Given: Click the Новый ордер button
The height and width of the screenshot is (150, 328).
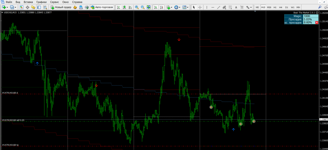Looking at the screenshot, I should tap(61, 7).
